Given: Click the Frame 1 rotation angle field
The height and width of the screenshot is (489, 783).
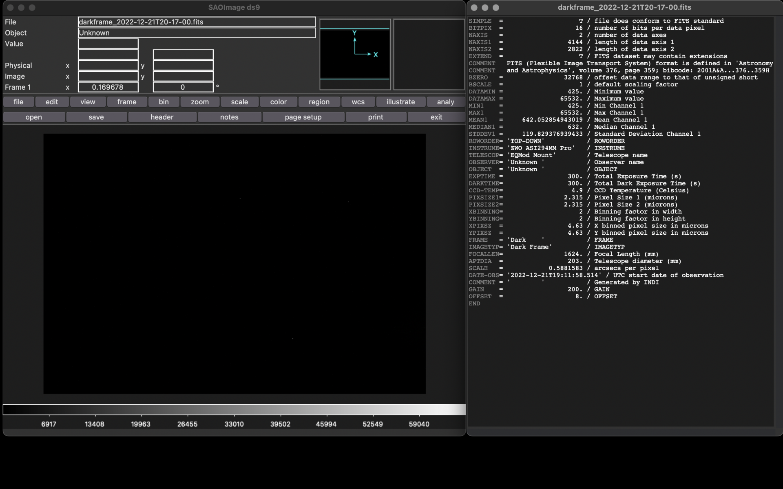Looking at the screenshot, I should pos(183,87).
